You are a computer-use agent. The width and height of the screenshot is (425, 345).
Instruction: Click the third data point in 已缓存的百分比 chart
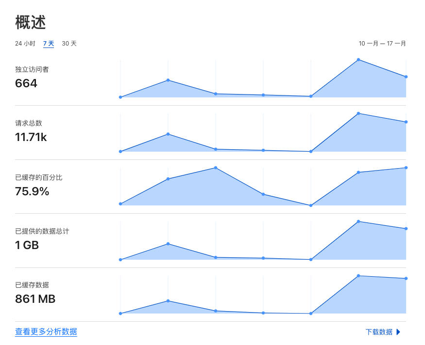point(216,168)
